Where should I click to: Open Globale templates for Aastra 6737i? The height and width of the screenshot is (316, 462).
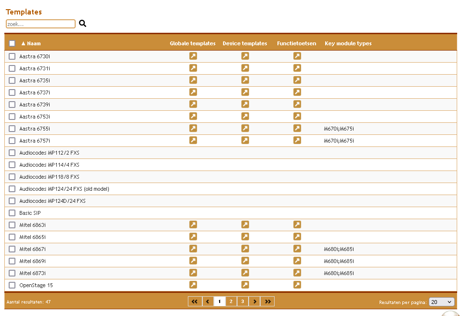(193, 92)
